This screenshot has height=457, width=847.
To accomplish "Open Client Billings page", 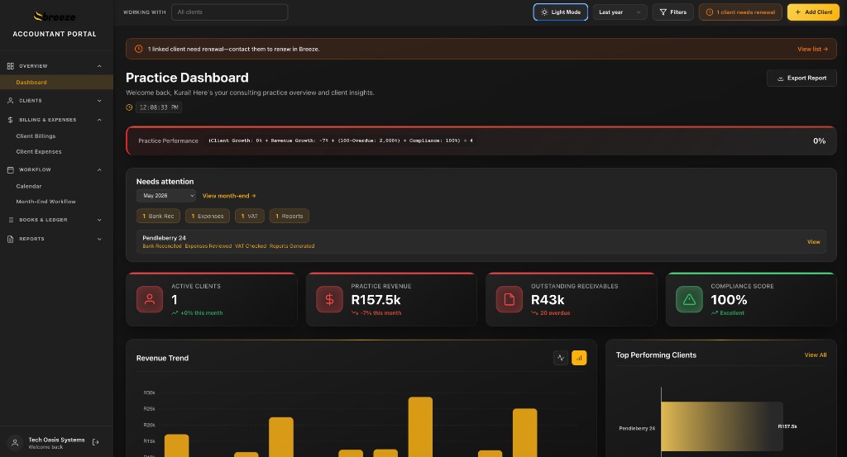I will [x=36, y=136].
